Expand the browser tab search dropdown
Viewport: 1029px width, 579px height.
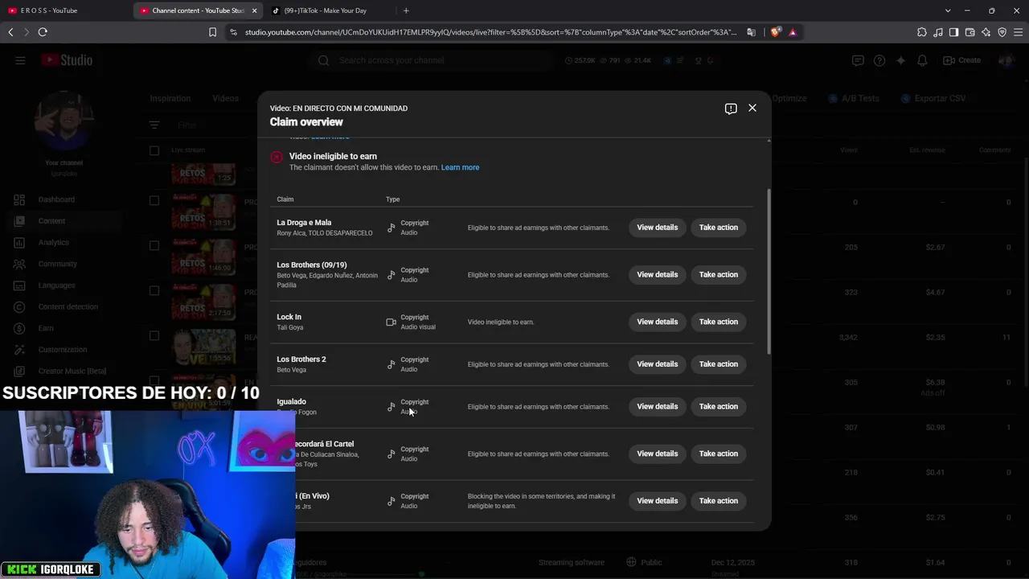coord(949,10)
